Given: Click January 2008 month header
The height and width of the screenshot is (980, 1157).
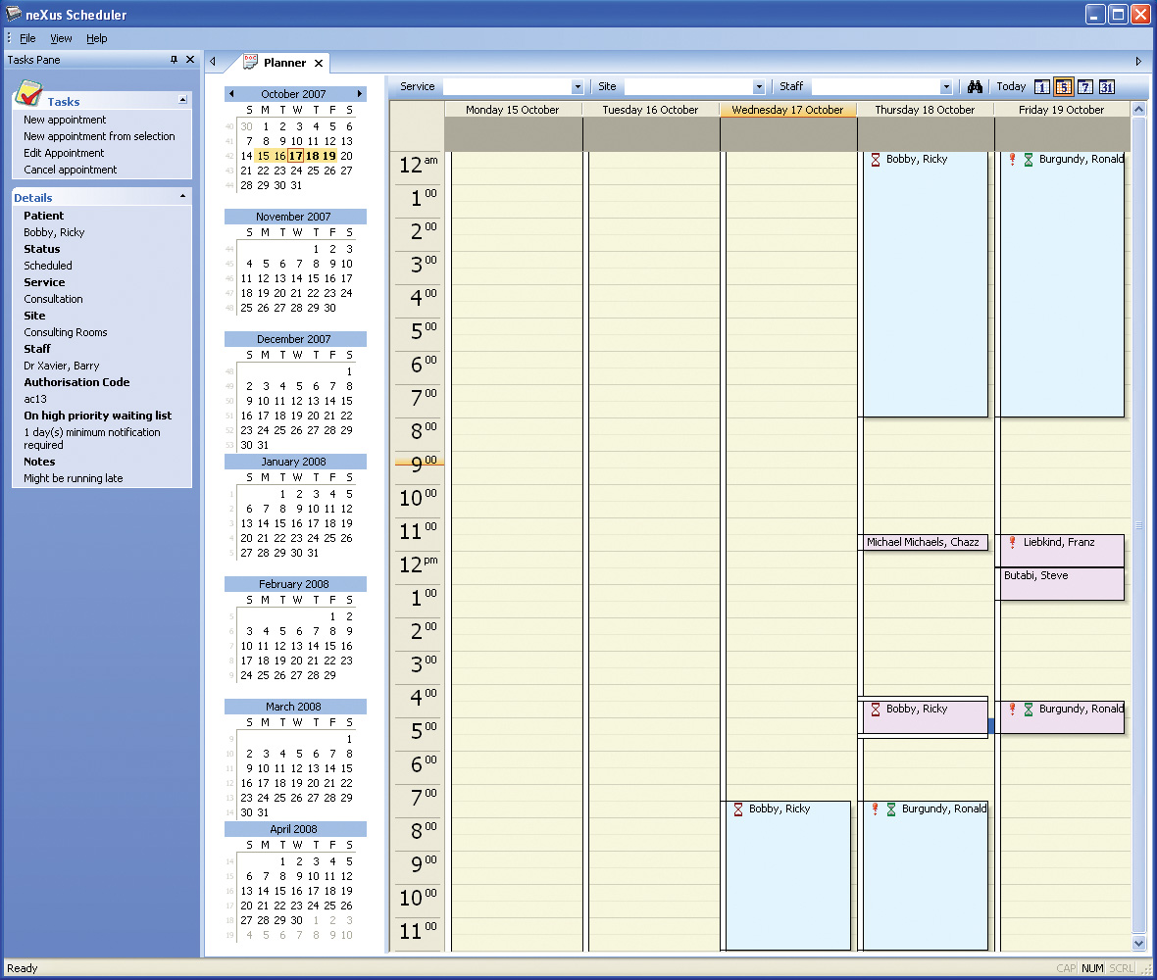Looking at the screenshot, I should point(294,462).
